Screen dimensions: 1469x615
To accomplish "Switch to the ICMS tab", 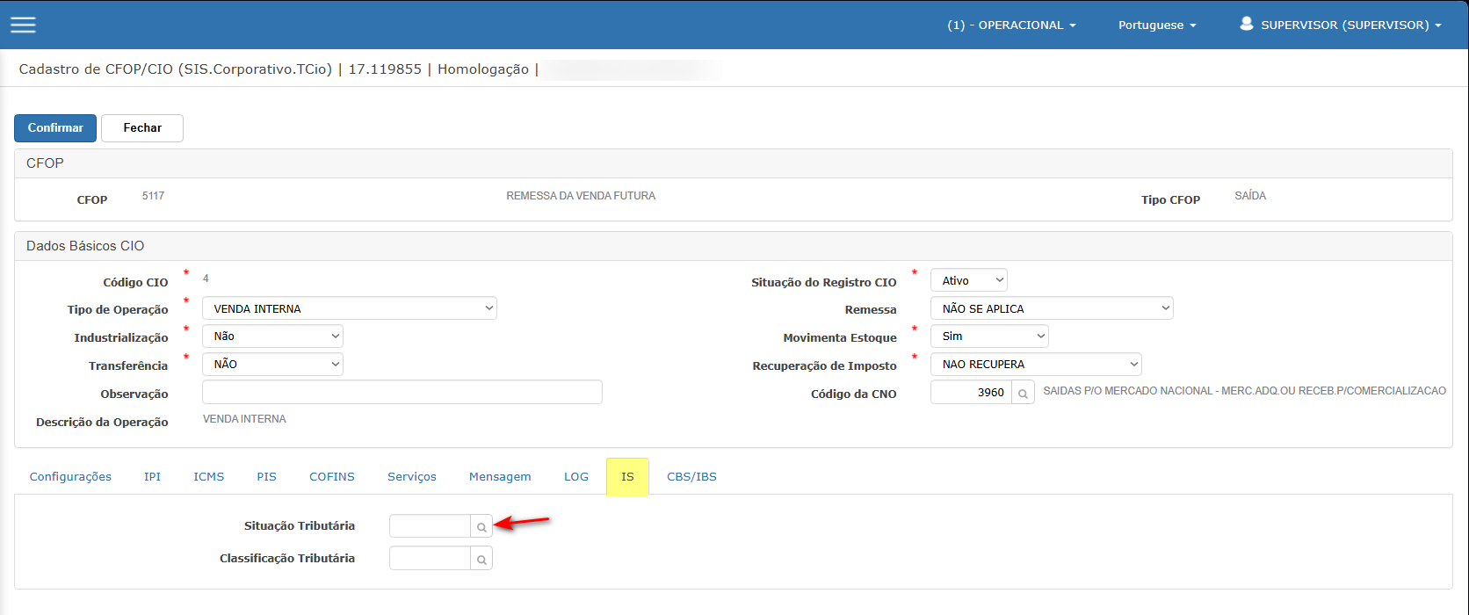I will [209, 477].
